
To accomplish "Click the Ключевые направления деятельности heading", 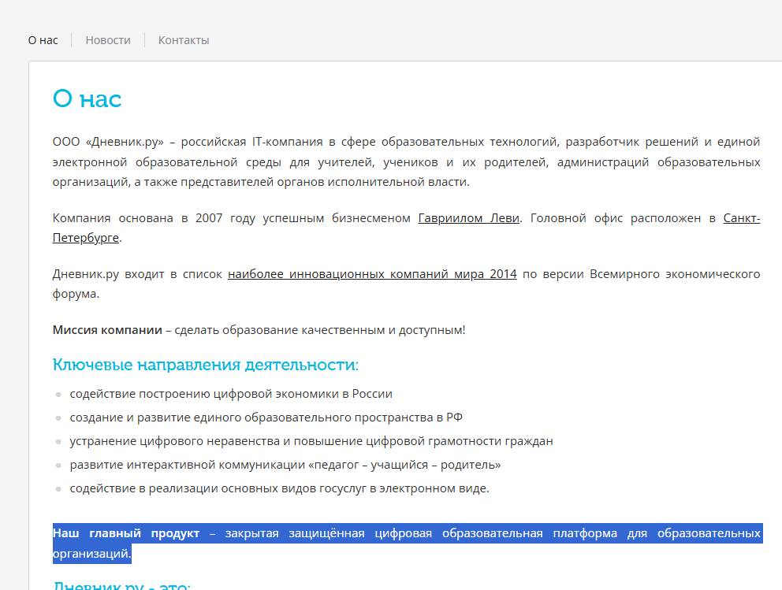I will [x=206, y=365].
